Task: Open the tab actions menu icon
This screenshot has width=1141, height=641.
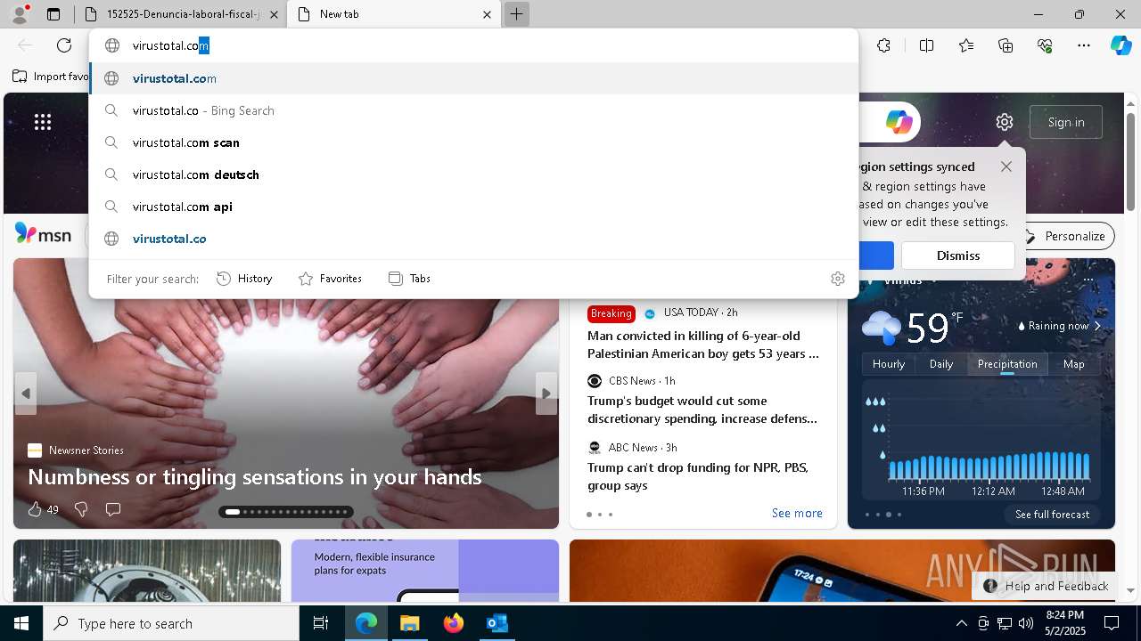Action: pyautogui.click(x=53, y=14)
